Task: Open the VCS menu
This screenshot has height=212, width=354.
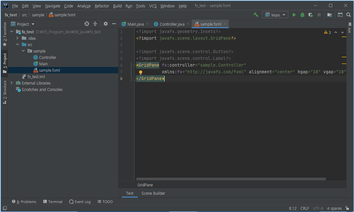Action: [x=153, y=6]
